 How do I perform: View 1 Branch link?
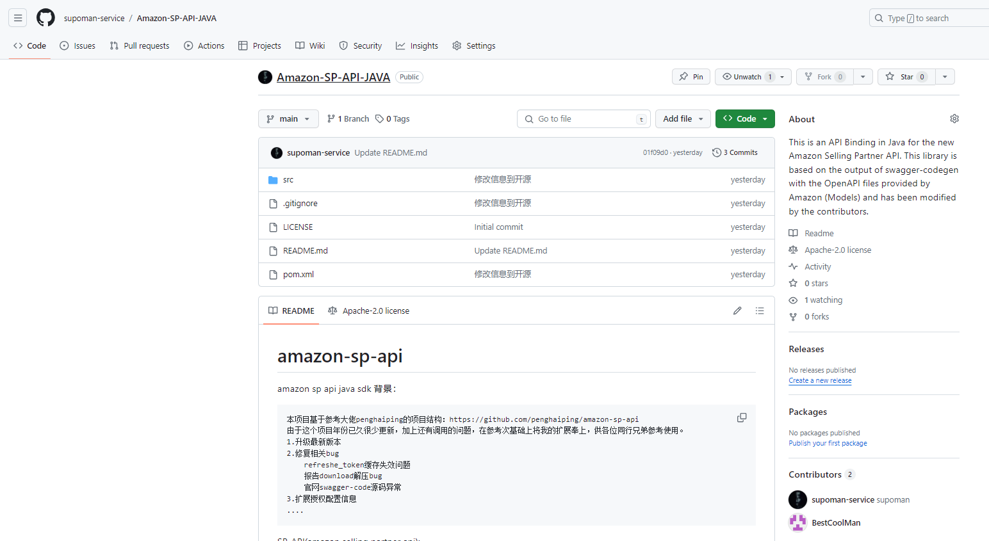coord(348,119)
